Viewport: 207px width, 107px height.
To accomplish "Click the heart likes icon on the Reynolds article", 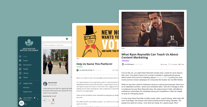I will coord(179,64).
